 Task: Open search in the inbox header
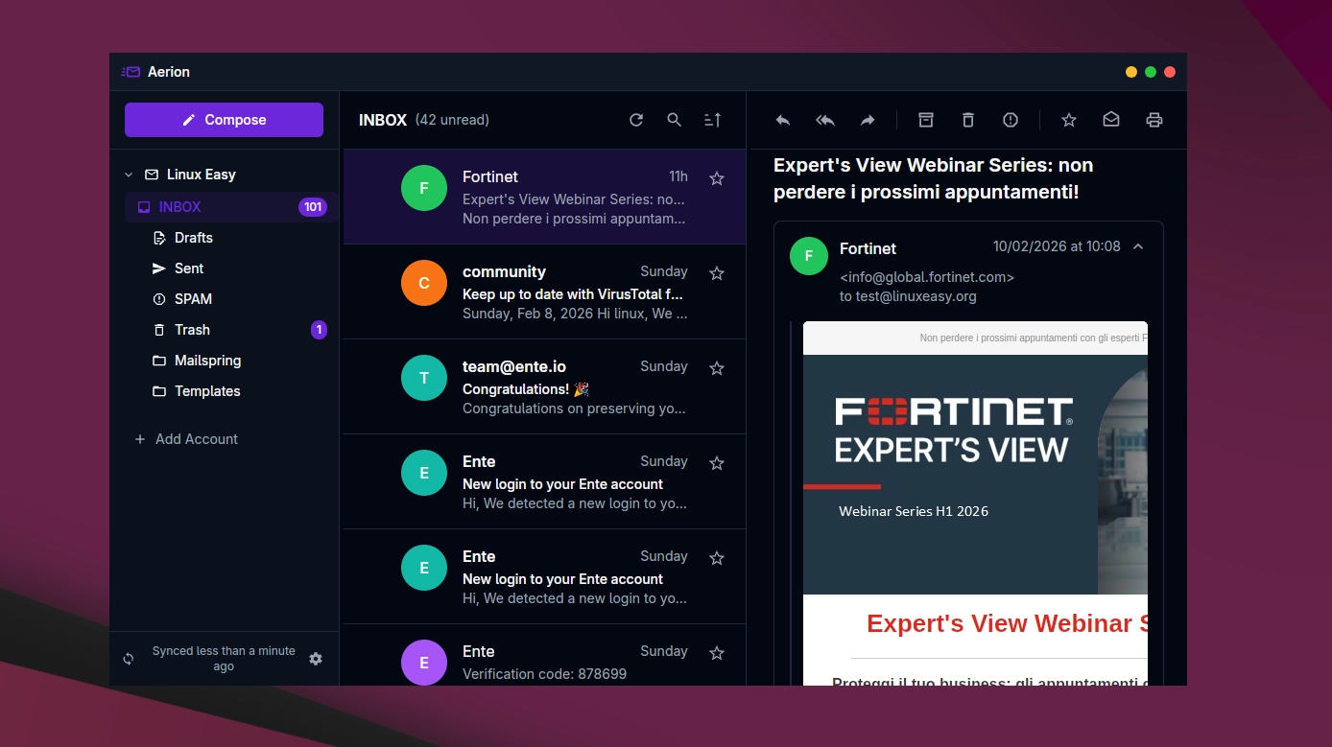point(674,120)
